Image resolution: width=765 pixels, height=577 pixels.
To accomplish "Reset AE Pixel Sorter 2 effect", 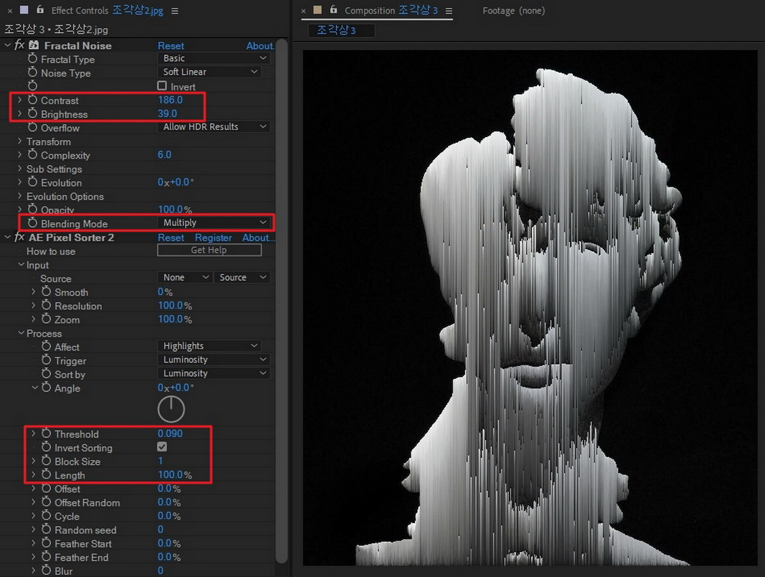I will [171, 238].
